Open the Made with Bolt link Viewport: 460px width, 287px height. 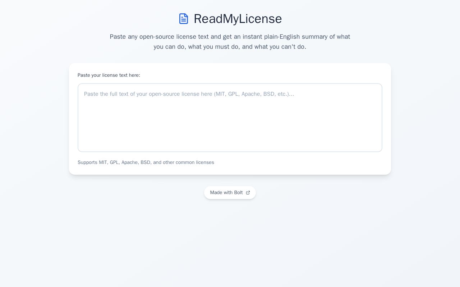tap(230, 193)
